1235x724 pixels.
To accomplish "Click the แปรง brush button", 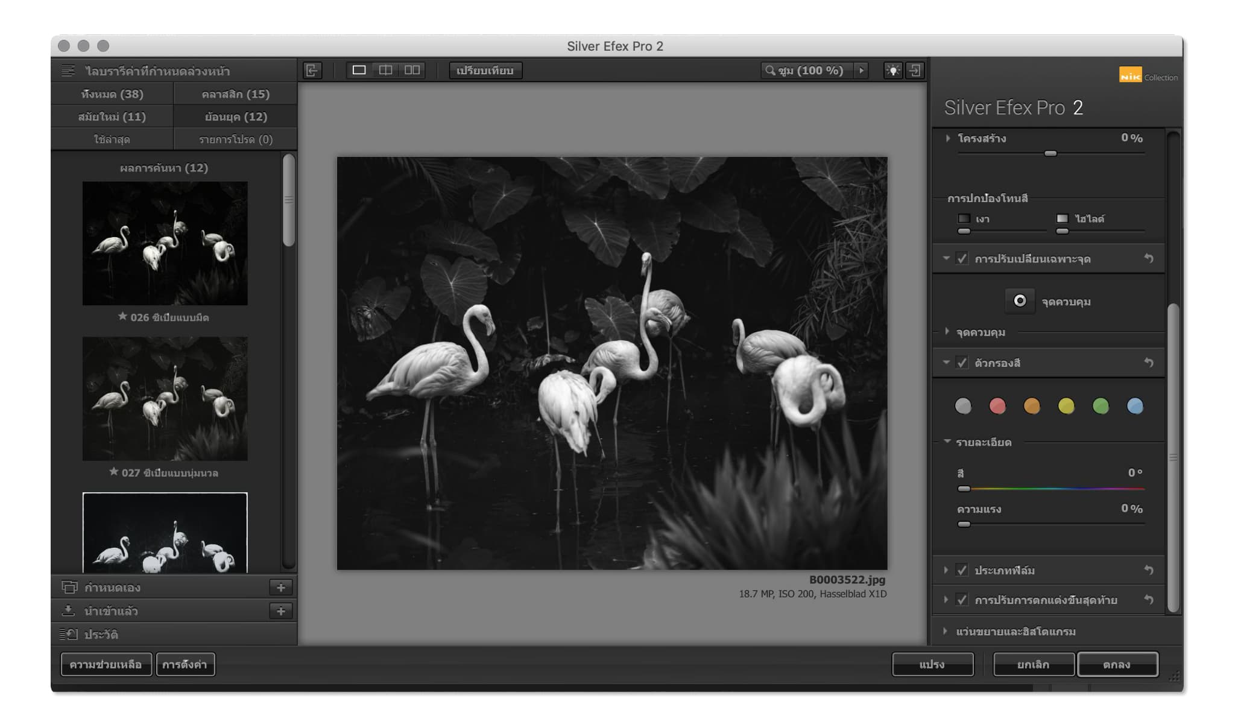I will coord(933,664).
